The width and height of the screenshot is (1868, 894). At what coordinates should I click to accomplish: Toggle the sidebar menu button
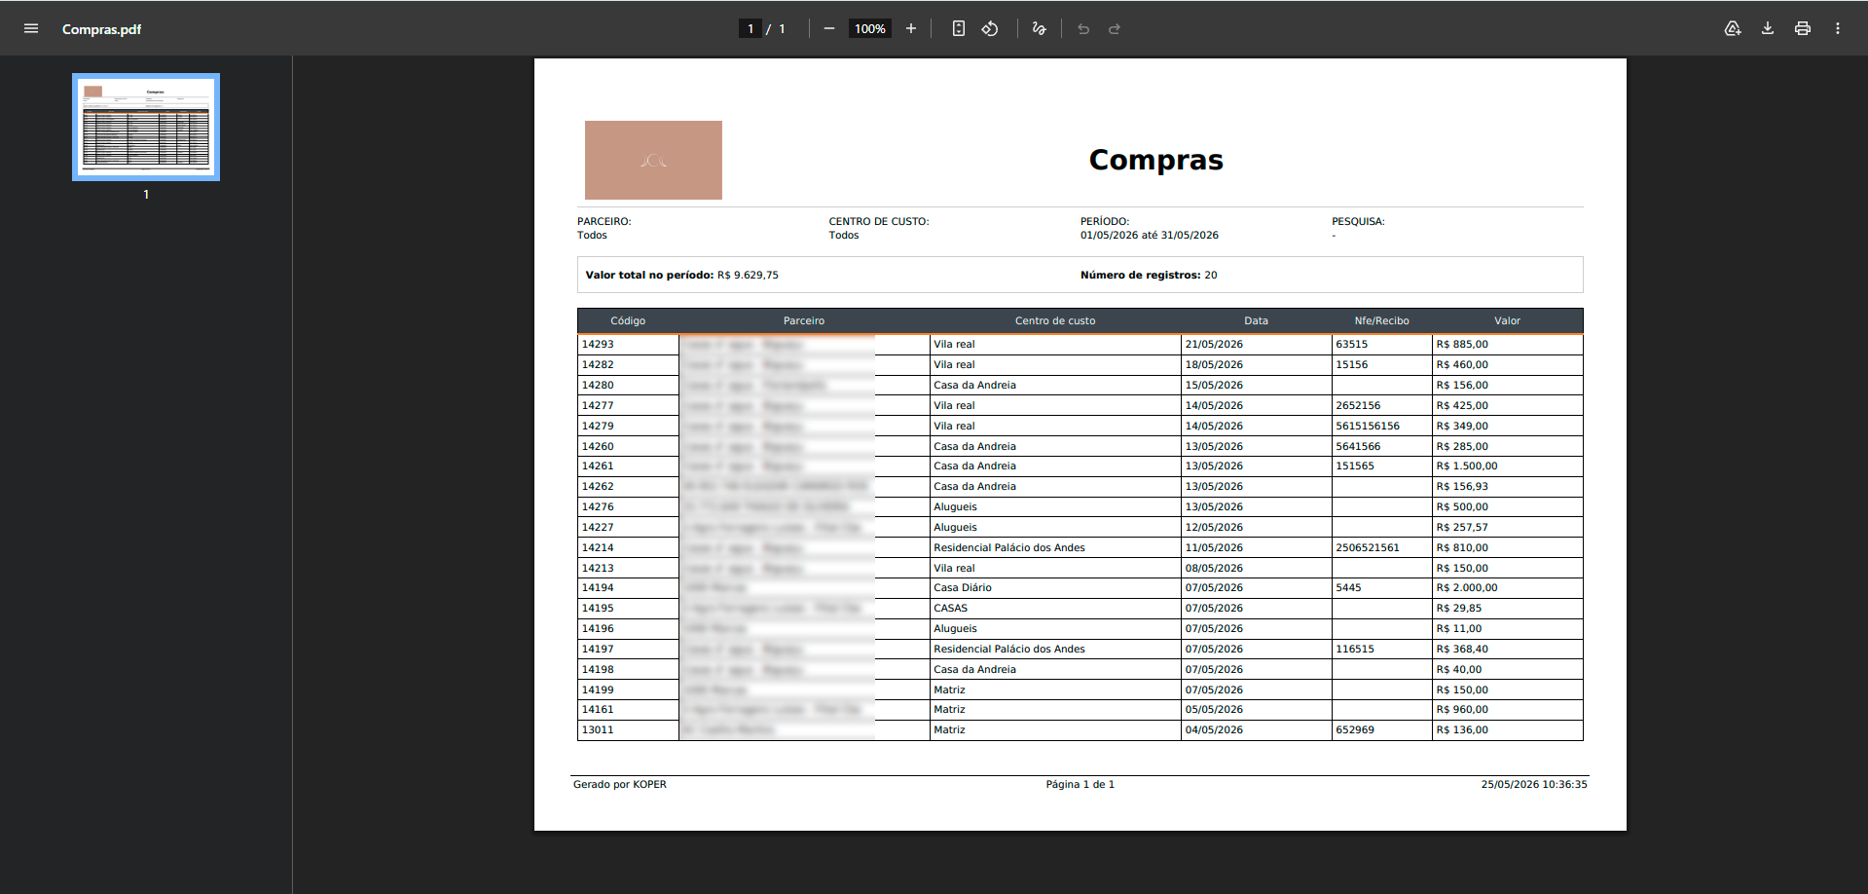31,29
